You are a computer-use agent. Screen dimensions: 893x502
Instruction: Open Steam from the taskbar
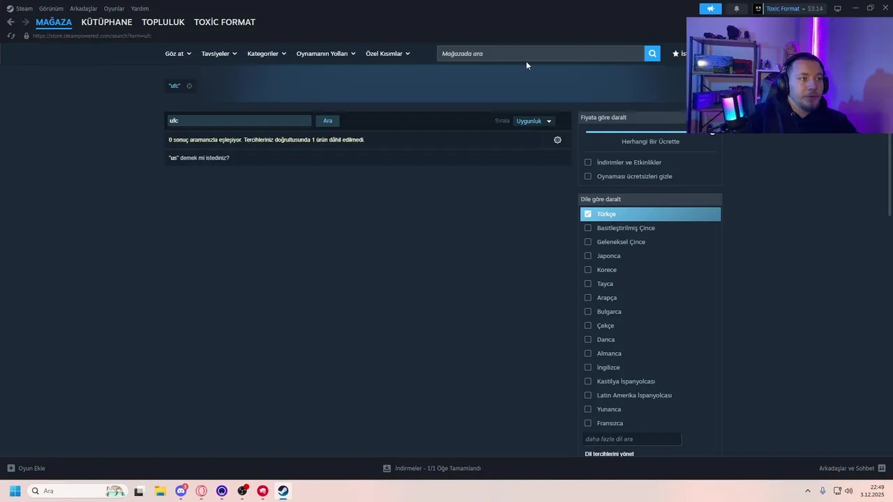(x=283, y=491)
